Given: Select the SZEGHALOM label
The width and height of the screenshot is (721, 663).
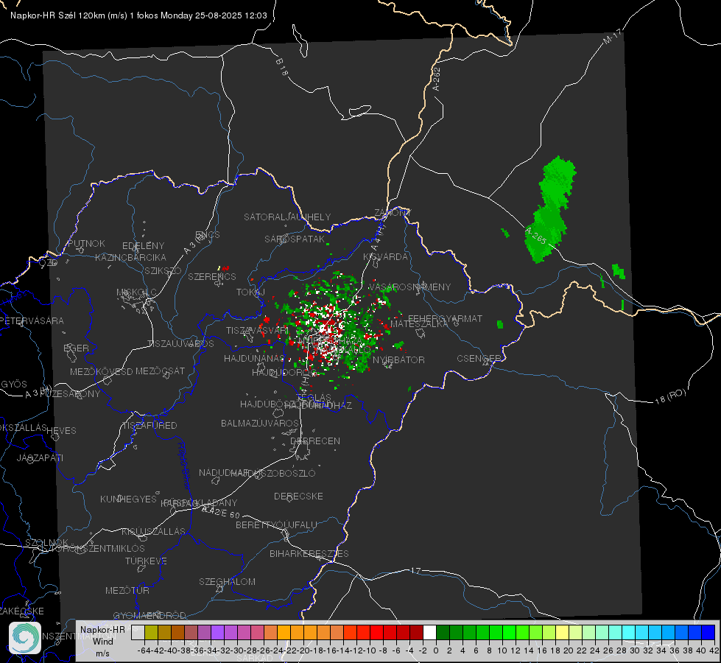Looking at the screenshot, I should pyautogui.click(x=227, y=581).
